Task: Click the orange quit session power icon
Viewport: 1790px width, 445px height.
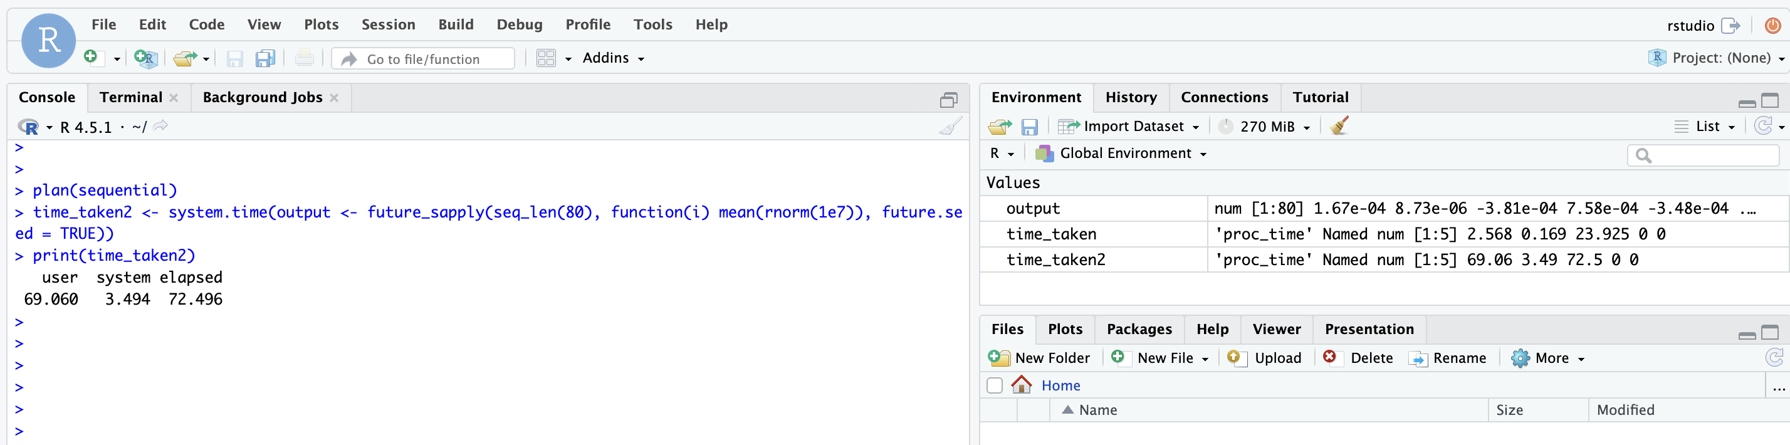Action: [x=1772, y=26]
